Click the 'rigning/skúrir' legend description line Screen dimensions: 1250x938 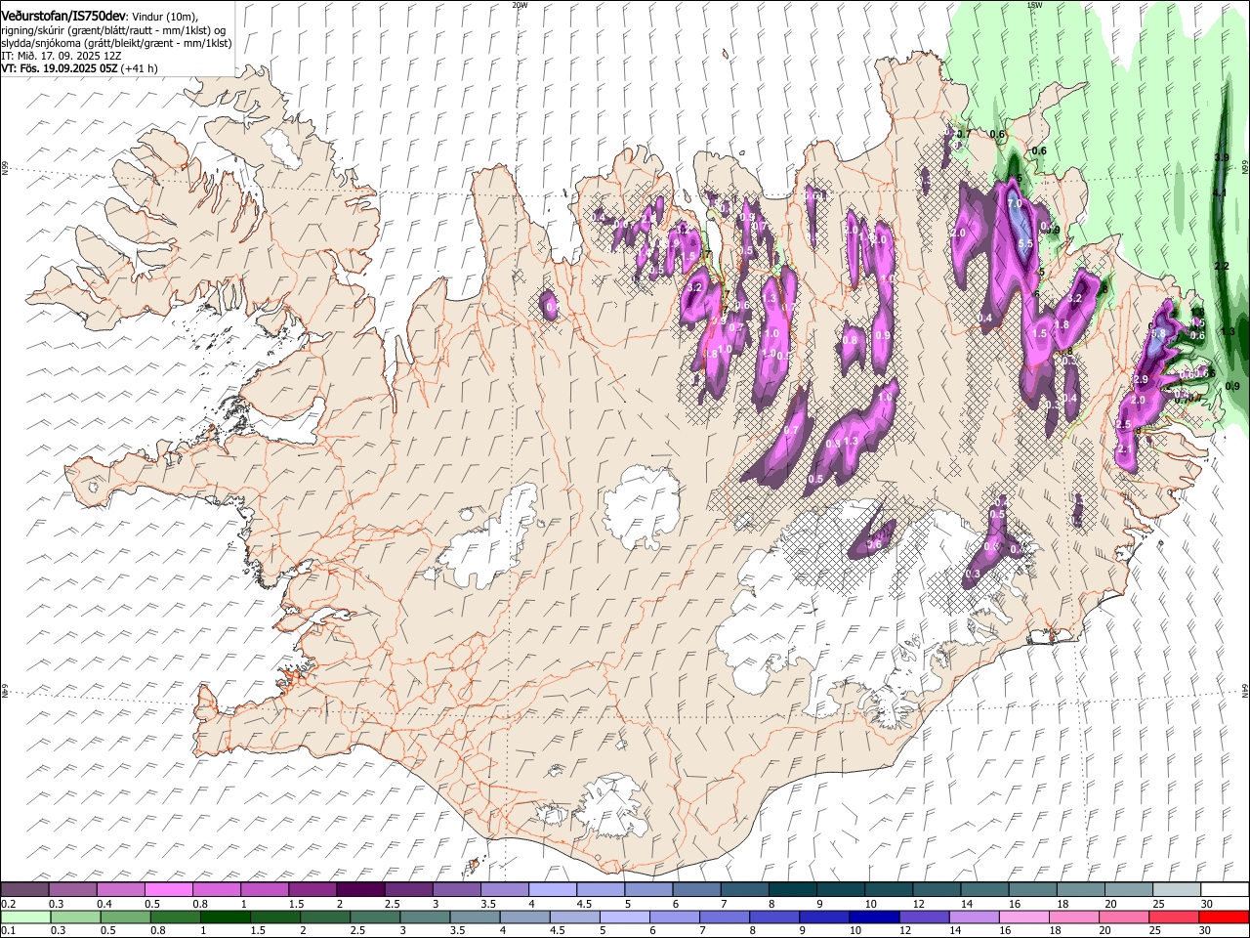click(x=113, y=30)
